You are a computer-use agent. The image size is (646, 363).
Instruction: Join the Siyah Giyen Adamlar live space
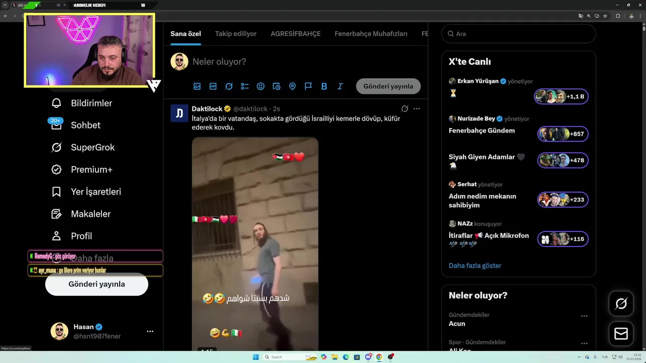coord(563,160)
